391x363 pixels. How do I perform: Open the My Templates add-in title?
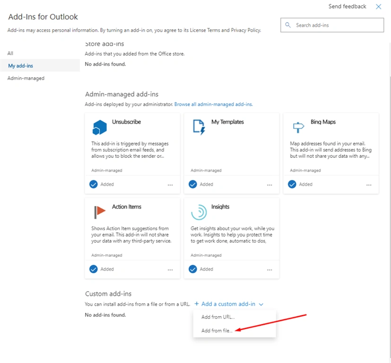point(227,122)
